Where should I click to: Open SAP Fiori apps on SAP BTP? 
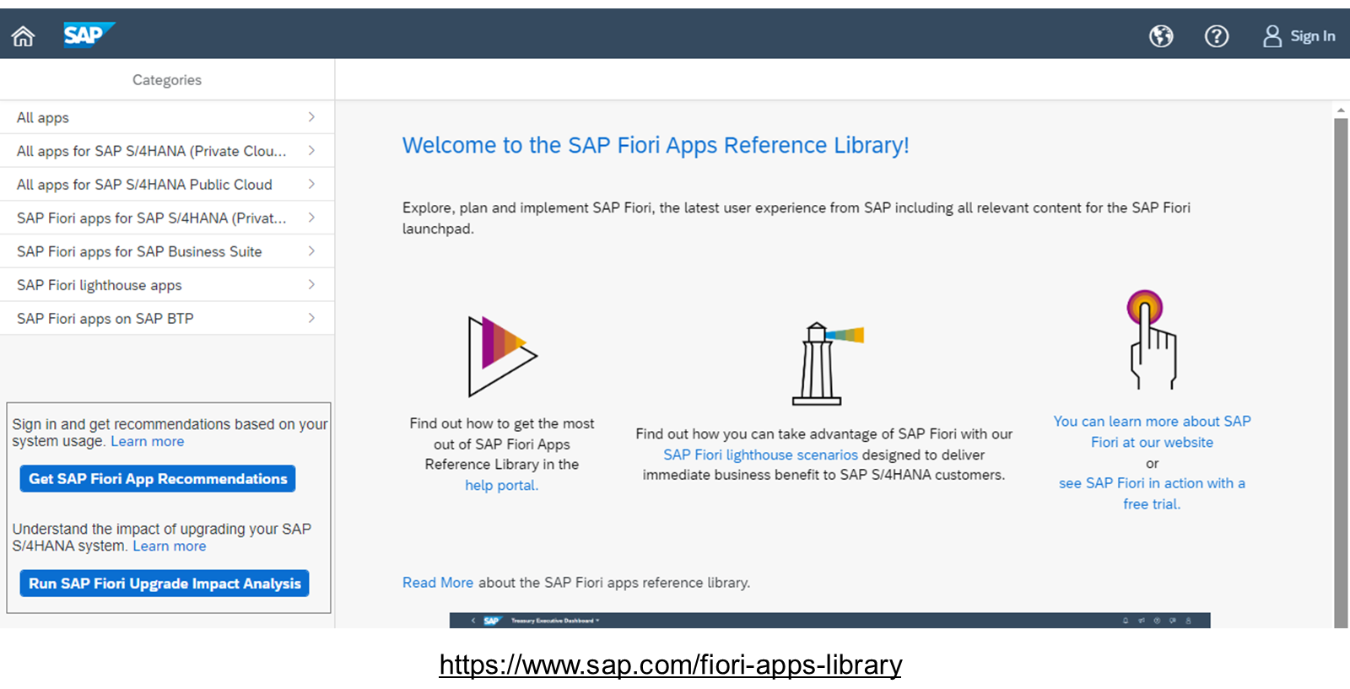pos(167,319)
